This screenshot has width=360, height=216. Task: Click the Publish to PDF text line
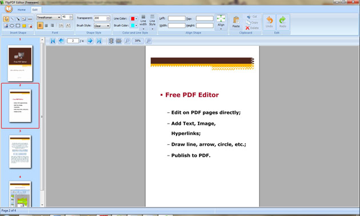[191, 155]
